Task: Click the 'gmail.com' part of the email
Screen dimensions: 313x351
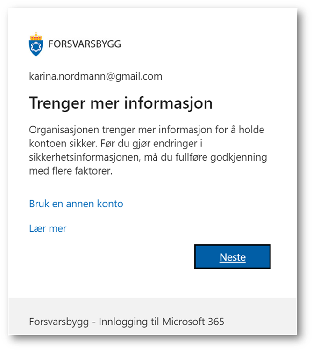Action: click(139, 77)
